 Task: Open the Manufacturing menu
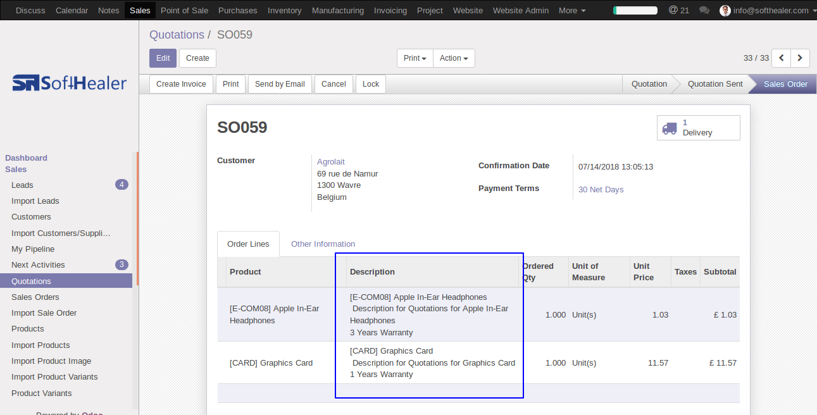pyautogui.click(x=338, y=11)
